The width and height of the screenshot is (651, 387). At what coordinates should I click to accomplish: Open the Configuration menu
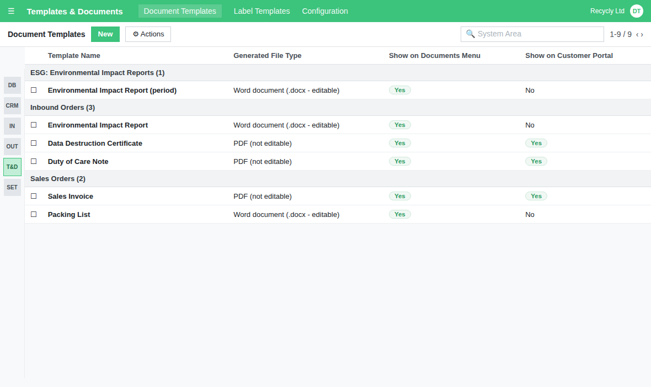point(325,11)
